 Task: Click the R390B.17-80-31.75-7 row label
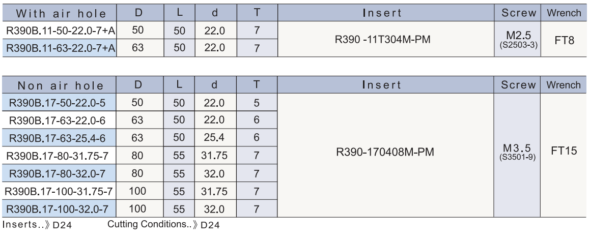[59, 156]
